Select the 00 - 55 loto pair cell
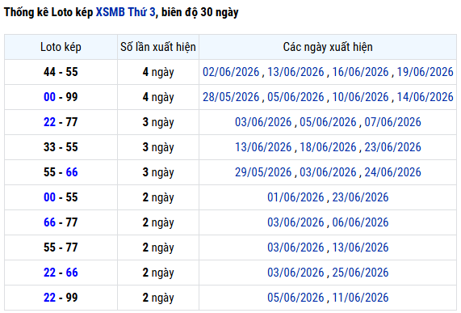The image size is (461, 313). [61, 197]
